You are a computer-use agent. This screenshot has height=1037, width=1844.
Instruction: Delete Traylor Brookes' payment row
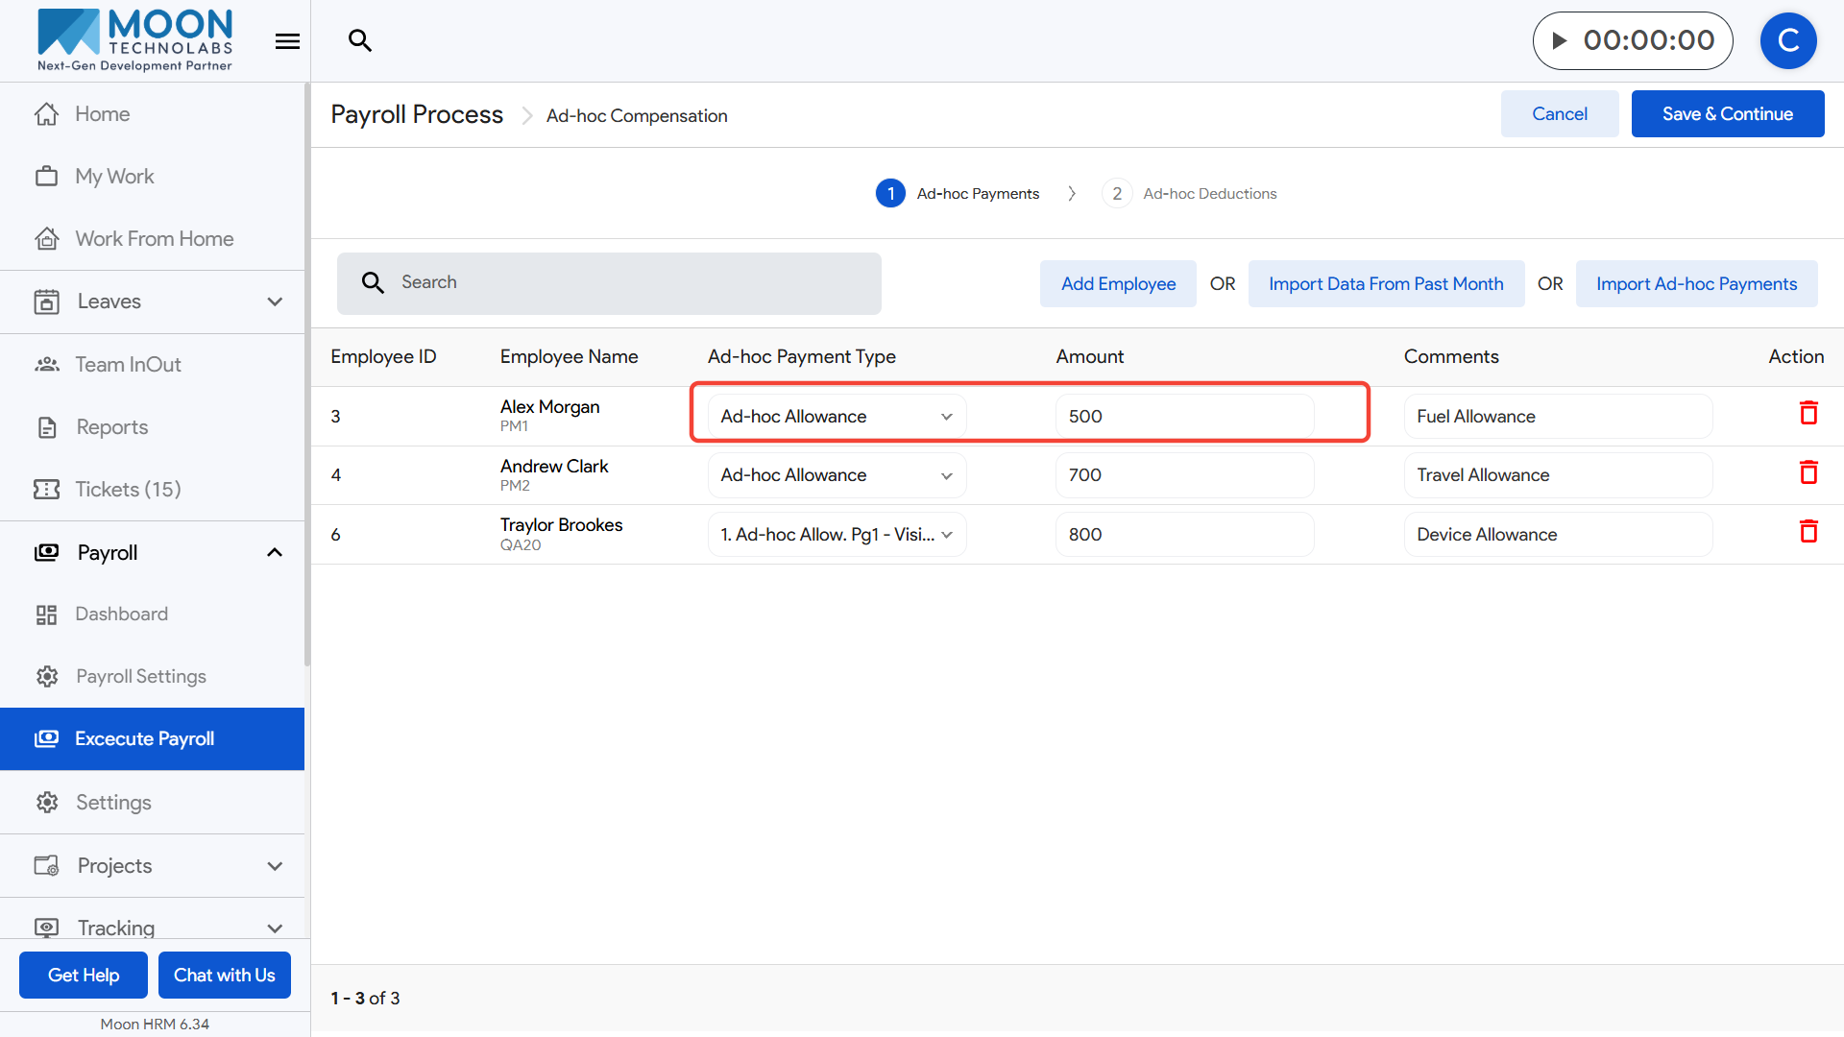tap(1808, 532)
